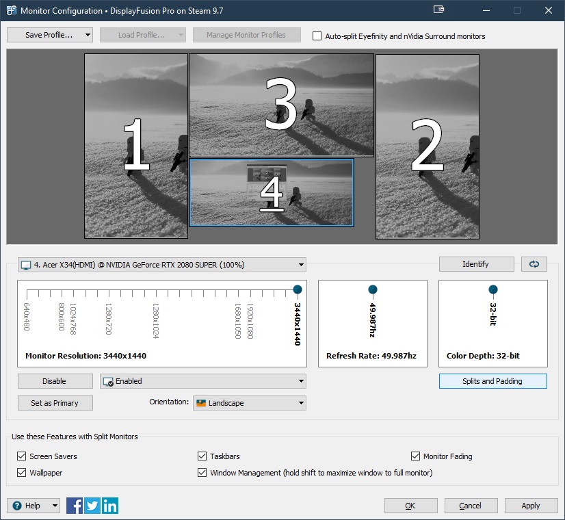
Task: Open the Save Profile dropdown menu
Action: tap(49, 35)
